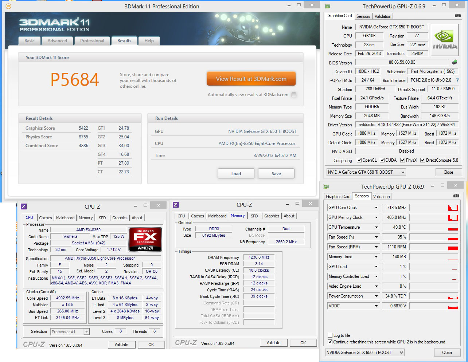Enable automatically view results at 3DMark.com
Viewport: 468px width, 362px height.
point(294,95)
